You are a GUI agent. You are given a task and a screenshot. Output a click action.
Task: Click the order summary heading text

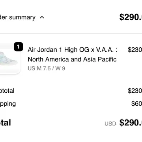point(18,17)
